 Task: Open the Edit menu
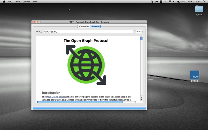18,2
